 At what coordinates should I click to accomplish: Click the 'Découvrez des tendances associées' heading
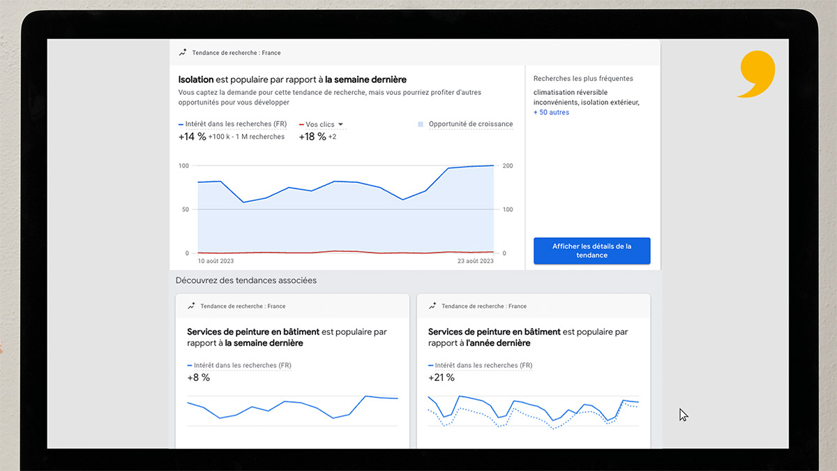(x=246, y=281)
